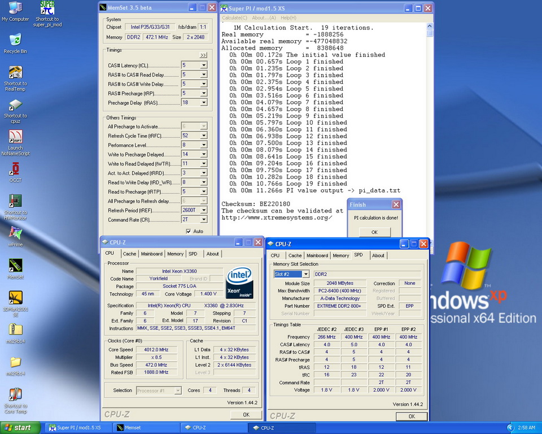Viewport: 542px width, 434px height.
Task: Open the Slot #2 memory slot dropdown
Action: 305,274
